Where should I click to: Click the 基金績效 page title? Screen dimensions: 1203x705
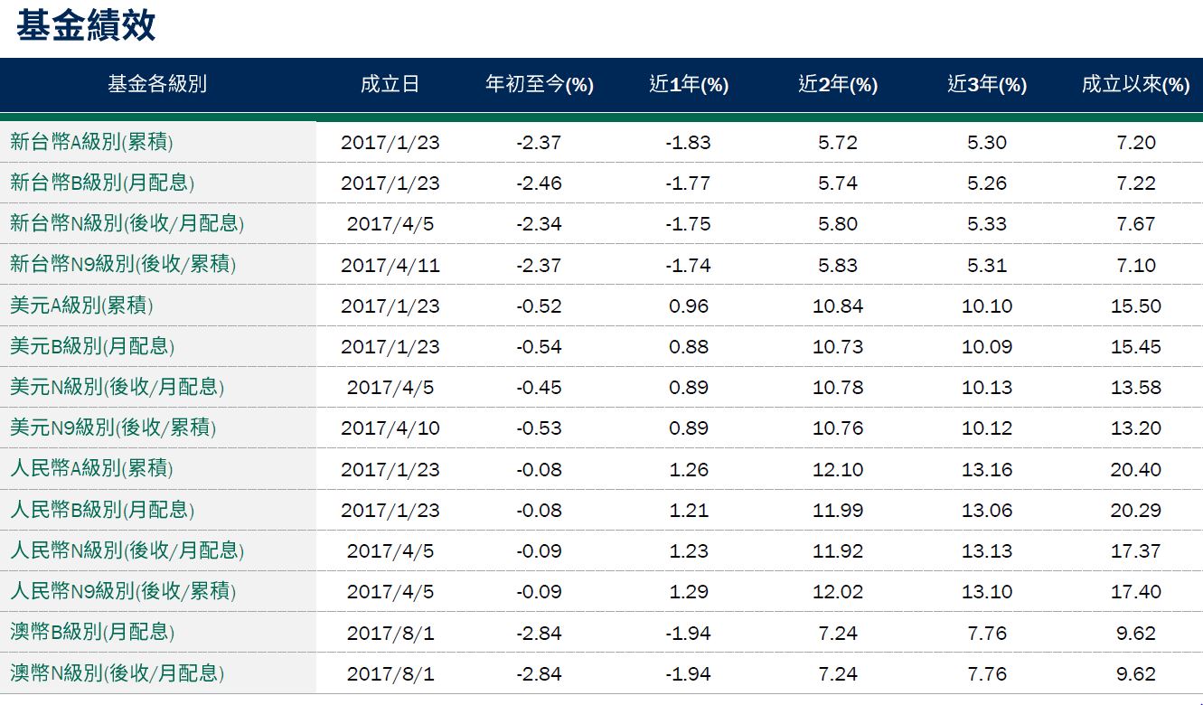[86, 25]
